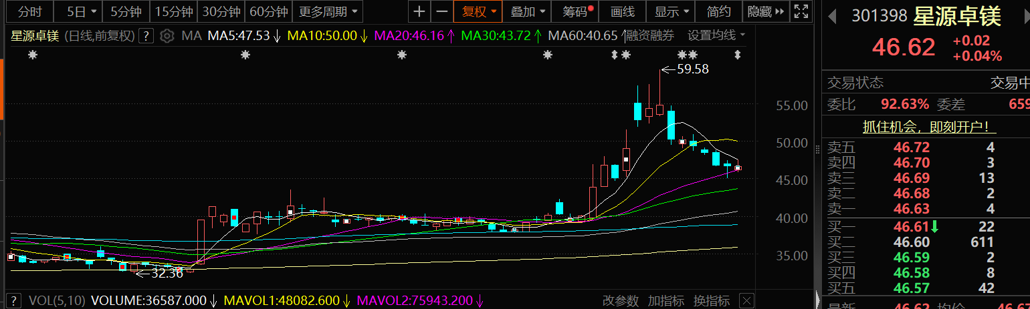
Task: Zoom out the chart with minus button
Action: click(441, 11)
